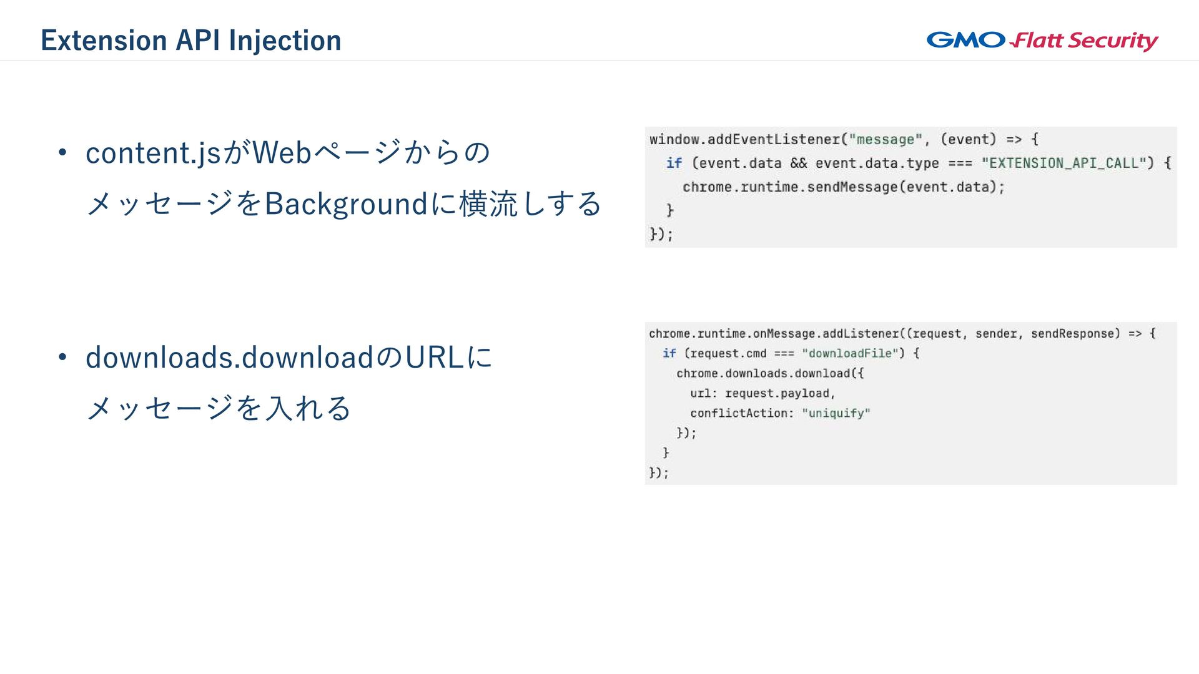Screen dimensions: 1199x674
Task: Click the 'url: request.payload' line
Action: [762, 393]
